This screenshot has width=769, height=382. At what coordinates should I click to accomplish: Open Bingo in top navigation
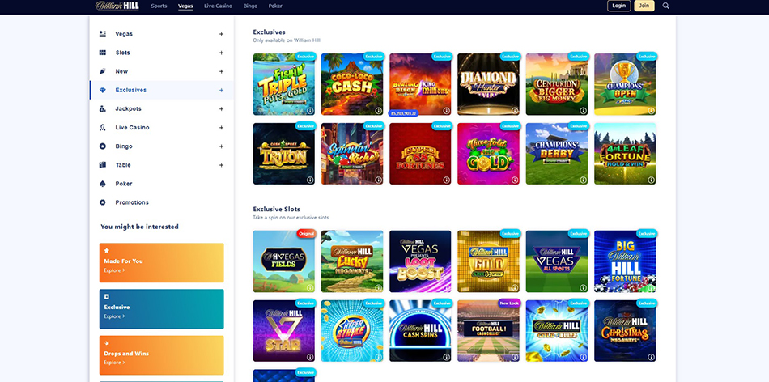pos(250,6)
